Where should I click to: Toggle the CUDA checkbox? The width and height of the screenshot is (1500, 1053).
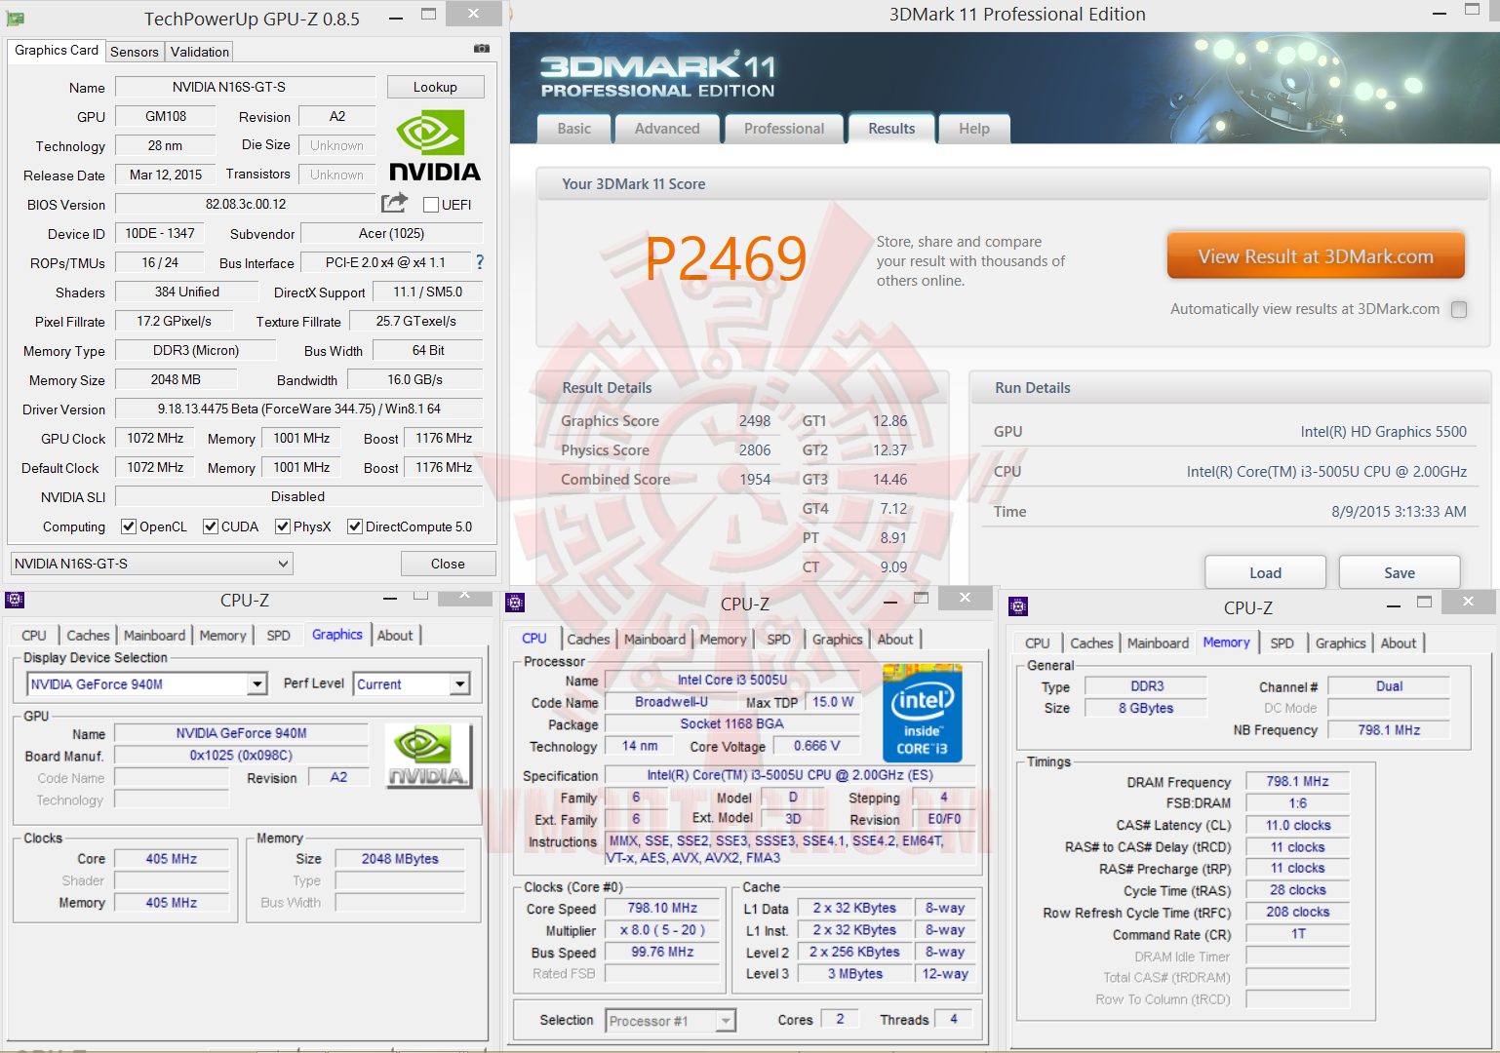(211, 526)
